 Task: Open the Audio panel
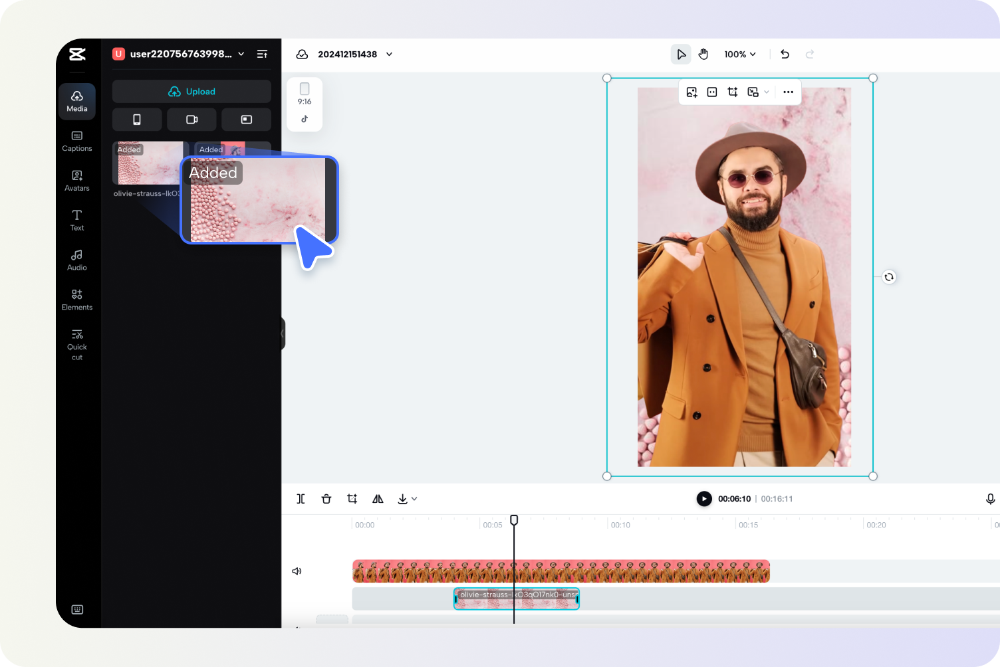click(x=77, y=260)
